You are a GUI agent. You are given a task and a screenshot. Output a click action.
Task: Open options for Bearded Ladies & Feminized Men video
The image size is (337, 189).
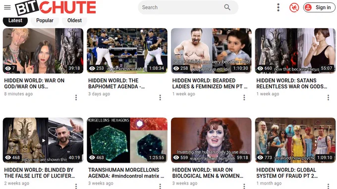(244, 98)
